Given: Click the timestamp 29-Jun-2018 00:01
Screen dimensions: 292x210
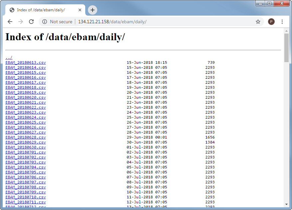Looking at the screenshot, I should (147, 137).
